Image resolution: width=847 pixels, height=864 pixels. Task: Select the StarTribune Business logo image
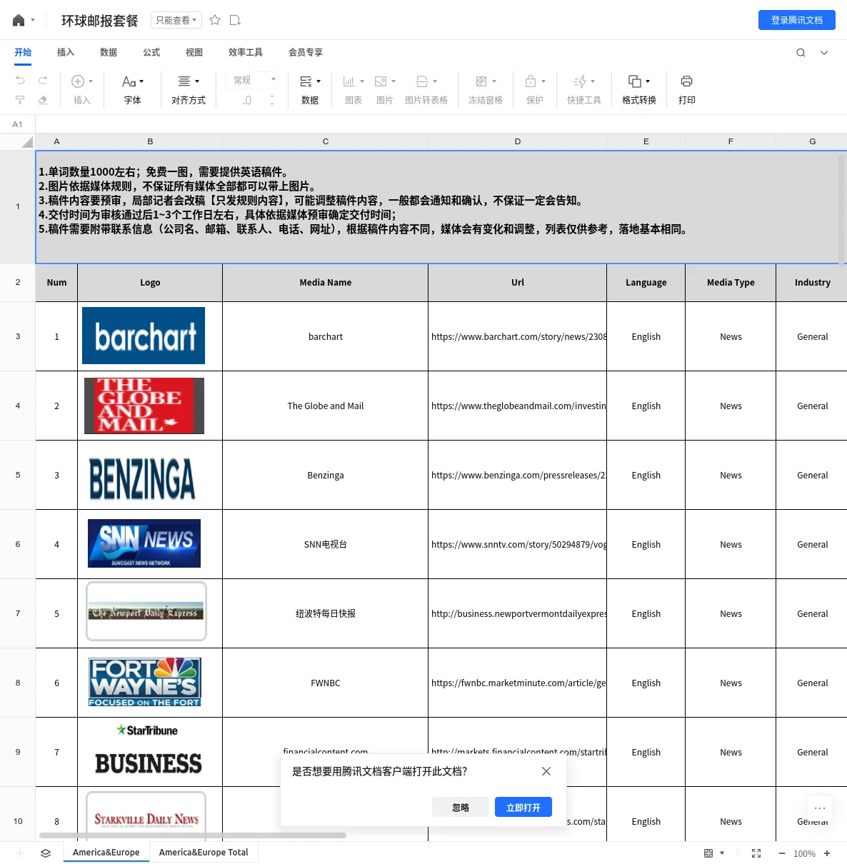(149, 750)
